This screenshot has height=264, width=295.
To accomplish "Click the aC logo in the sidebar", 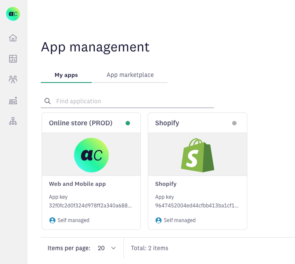I will tap(13, 14).
